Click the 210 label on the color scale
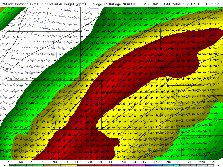Screen dimensions: 223x167 click(191, 162)
